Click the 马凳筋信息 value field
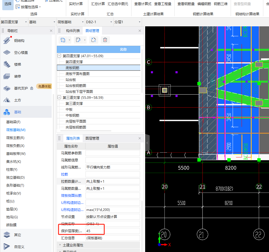269x252 pixels. 113,160
